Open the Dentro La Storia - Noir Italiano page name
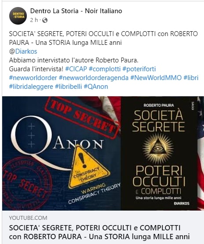The width and height of the screenshot is (204, 244). [x=76, y=11]
